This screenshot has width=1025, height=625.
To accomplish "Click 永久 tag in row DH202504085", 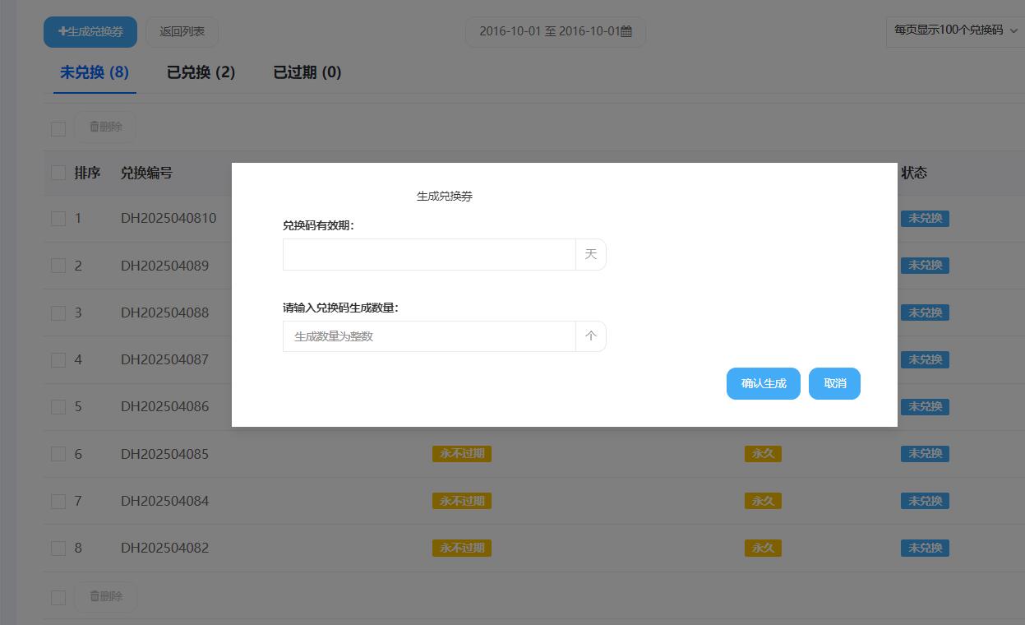I will pos(763,453).
